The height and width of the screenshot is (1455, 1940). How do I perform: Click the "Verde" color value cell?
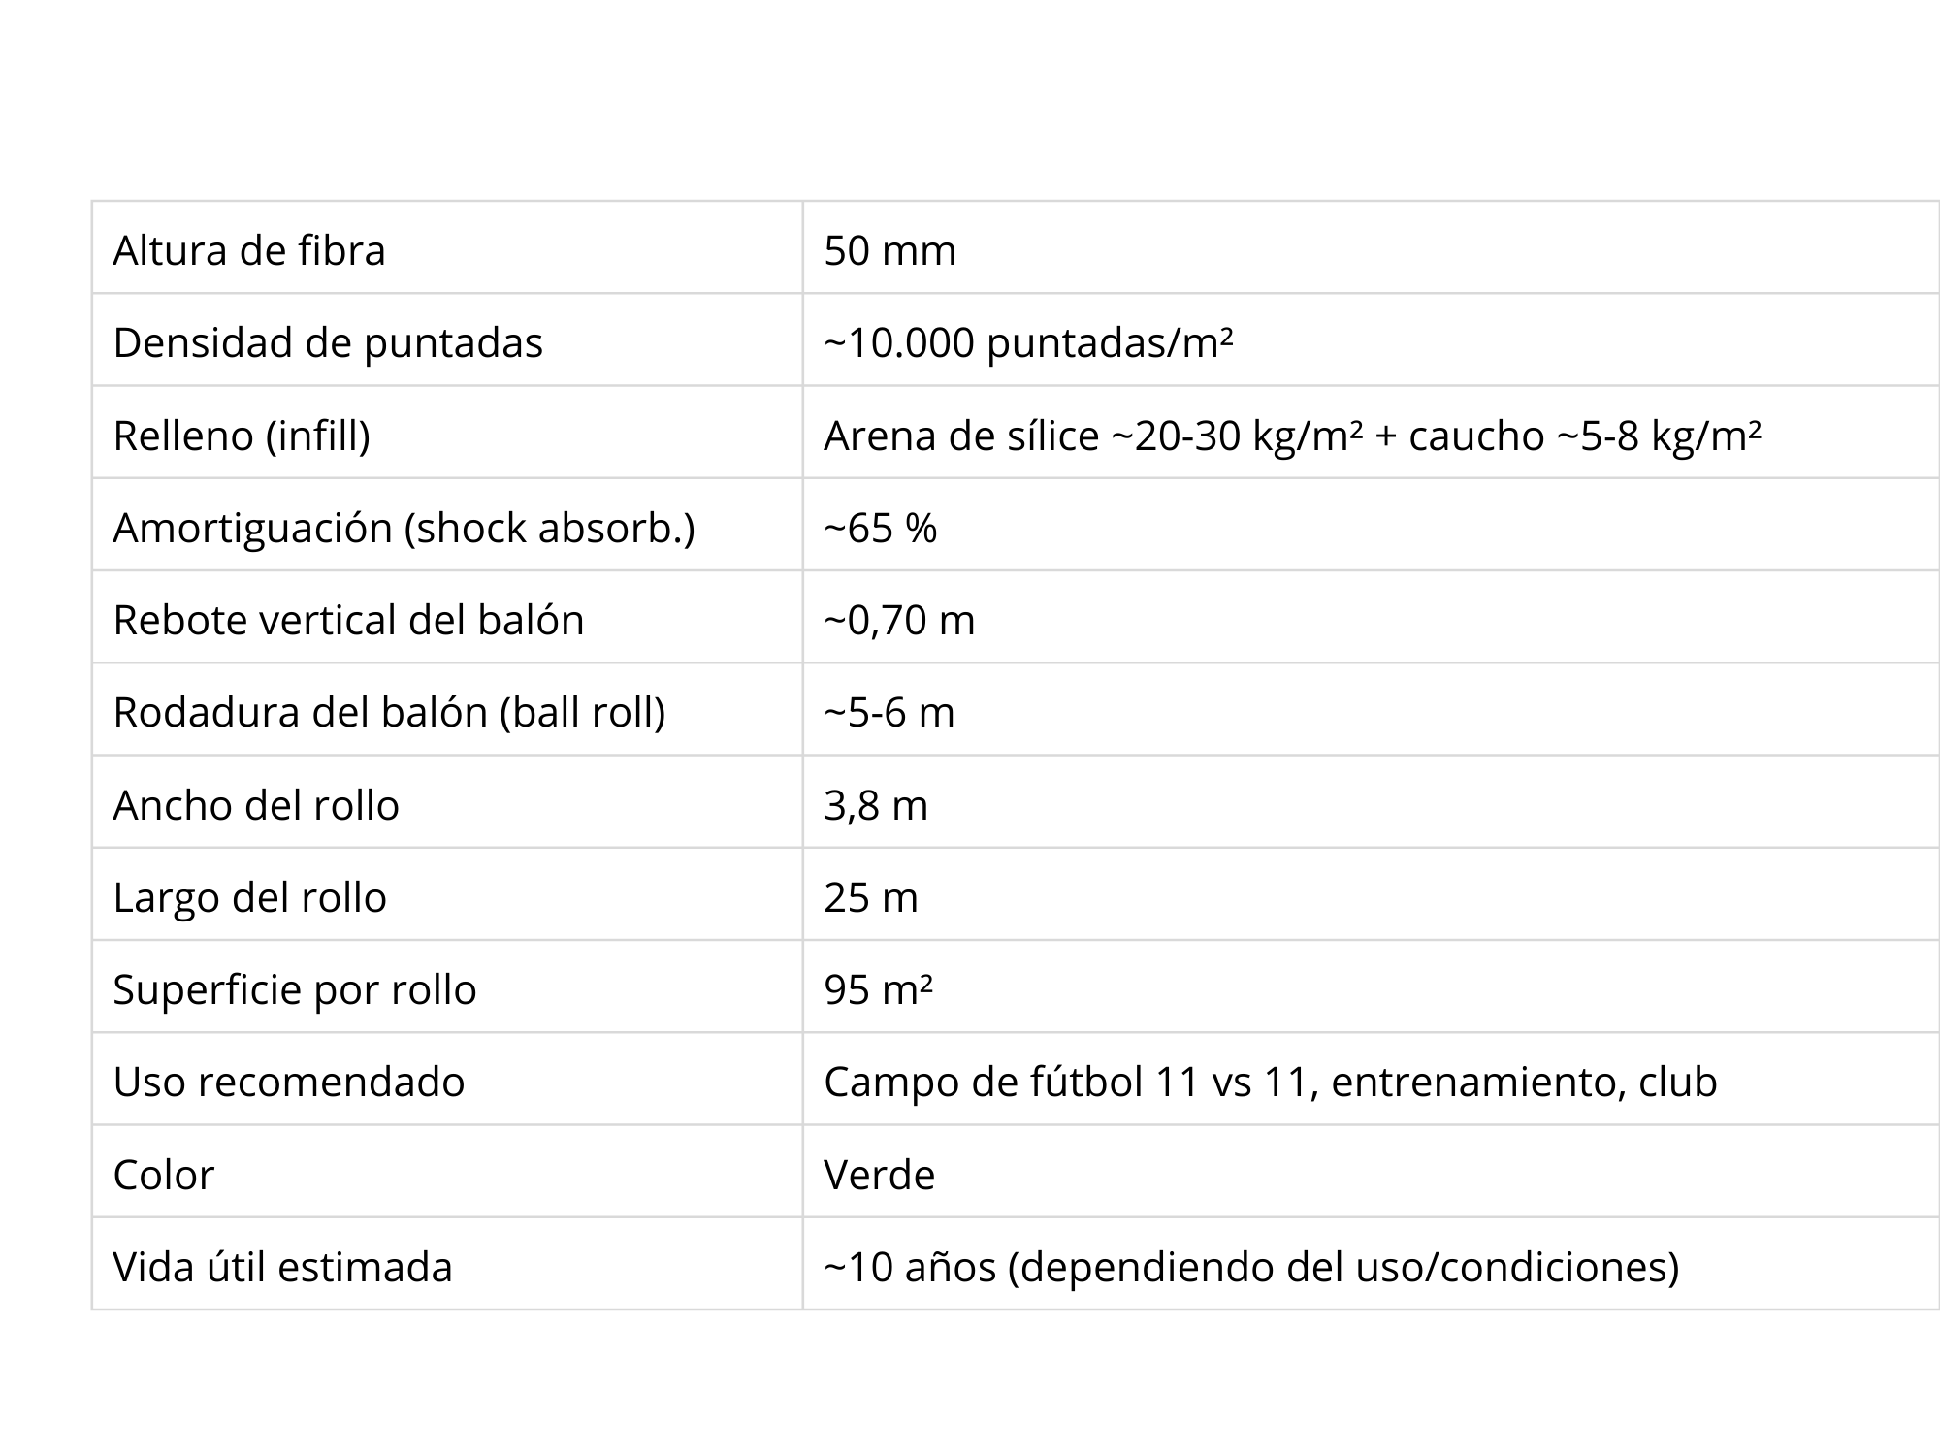tap(879, 1175)
